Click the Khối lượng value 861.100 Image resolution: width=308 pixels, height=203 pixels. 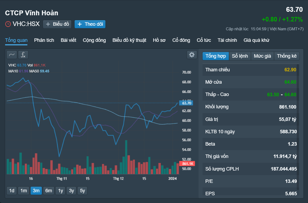[288, 107]
